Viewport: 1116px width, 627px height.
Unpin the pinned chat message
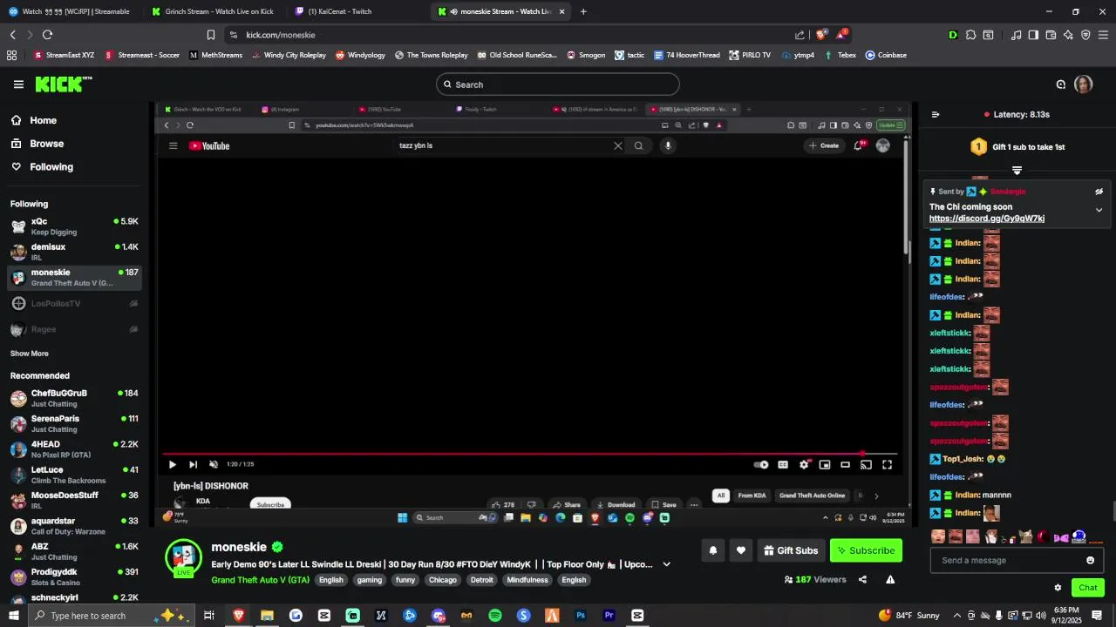(1099, 192)
